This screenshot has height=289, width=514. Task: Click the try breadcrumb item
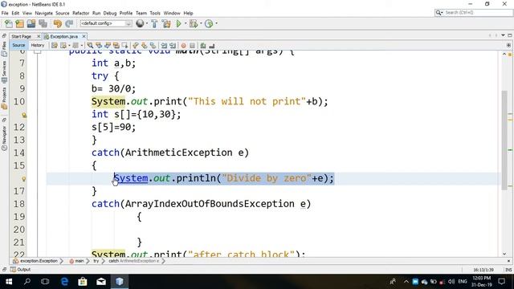tap(96, 261)
